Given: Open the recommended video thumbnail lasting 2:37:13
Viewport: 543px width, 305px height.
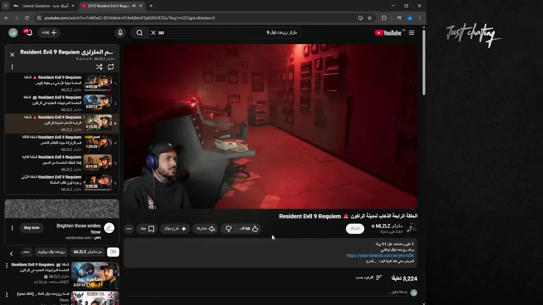Looking at the screenshot, I should [95, 275].
